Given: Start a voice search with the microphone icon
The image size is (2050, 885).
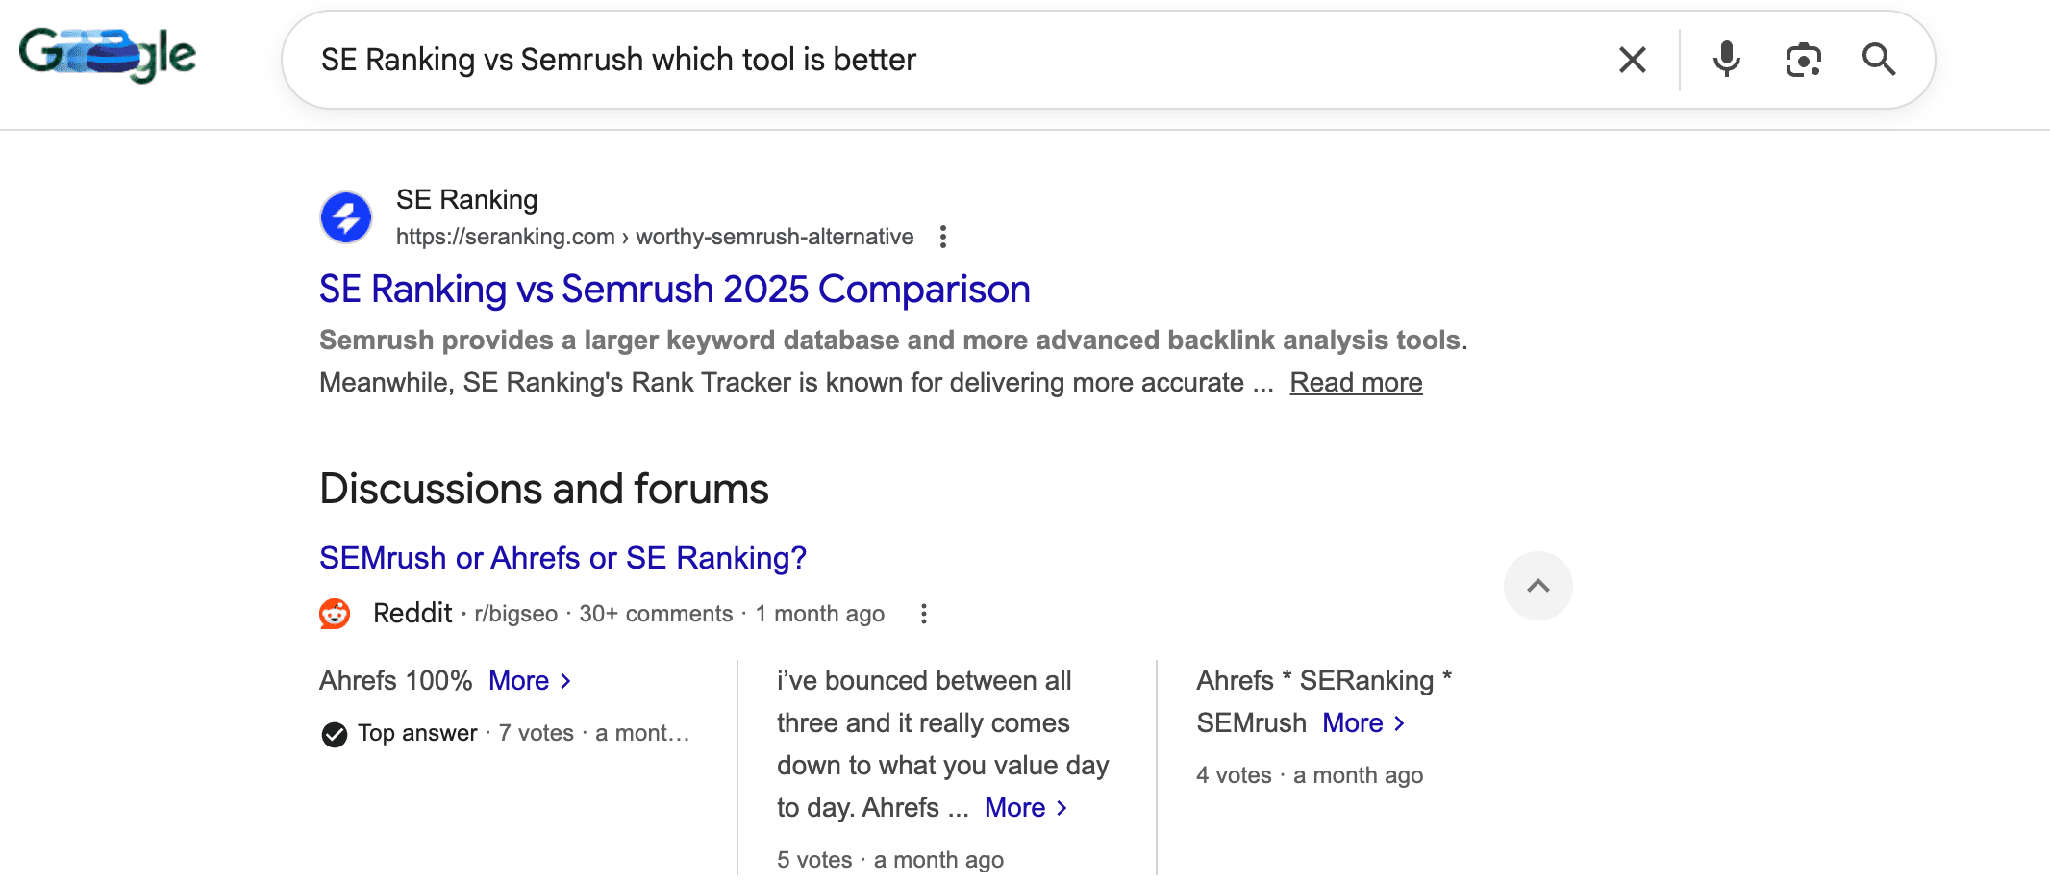Looking at the screenshot, I should (1725, 59).
